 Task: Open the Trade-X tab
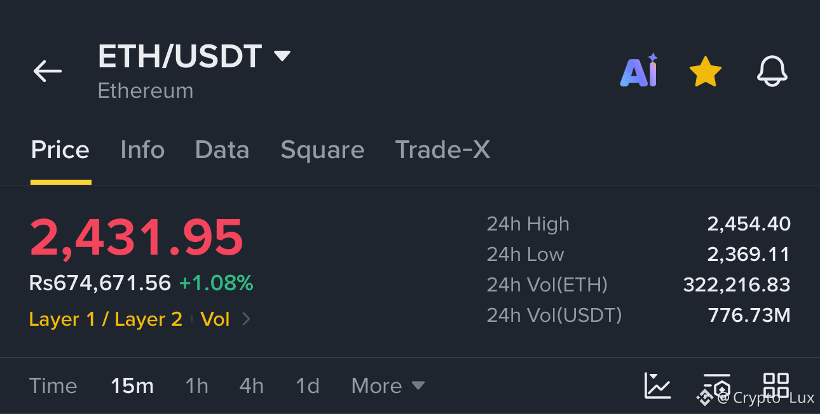pos(442,150)
